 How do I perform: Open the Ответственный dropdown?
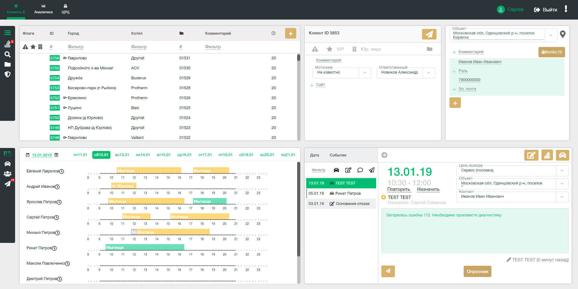point(429,73)
